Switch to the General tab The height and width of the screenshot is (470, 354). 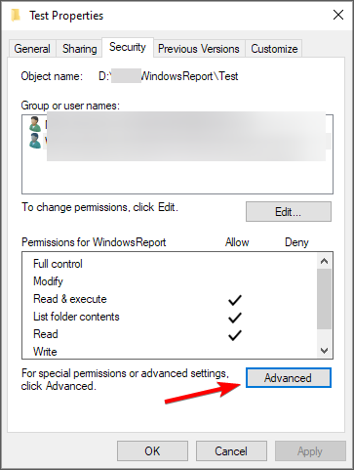pos(32,49)
